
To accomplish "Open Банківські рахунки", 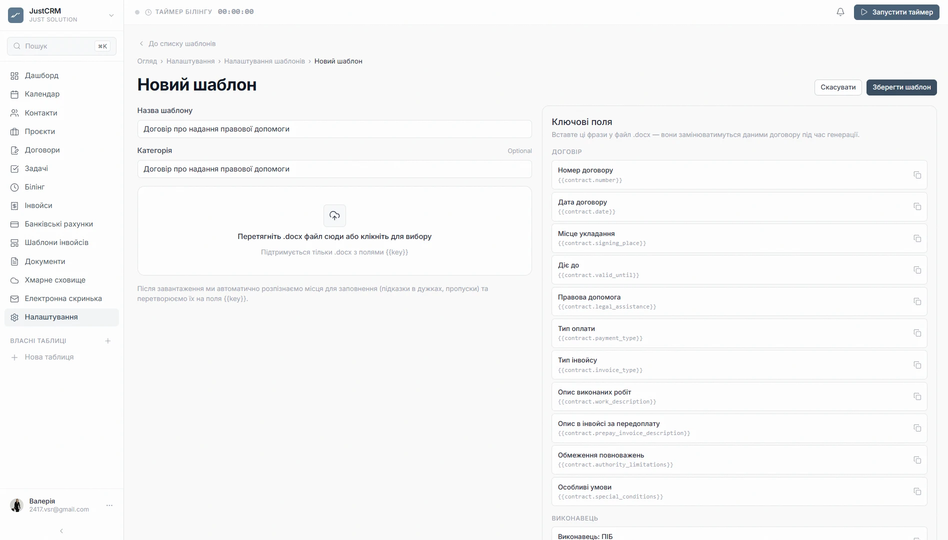I will pyautogui.click(x=61, y=224).
